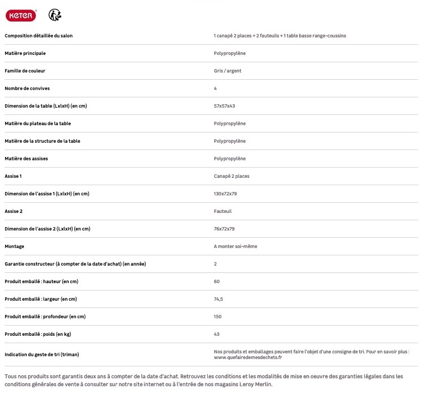Select the 76x72x79 seat dimension value

tap(224, 229)
